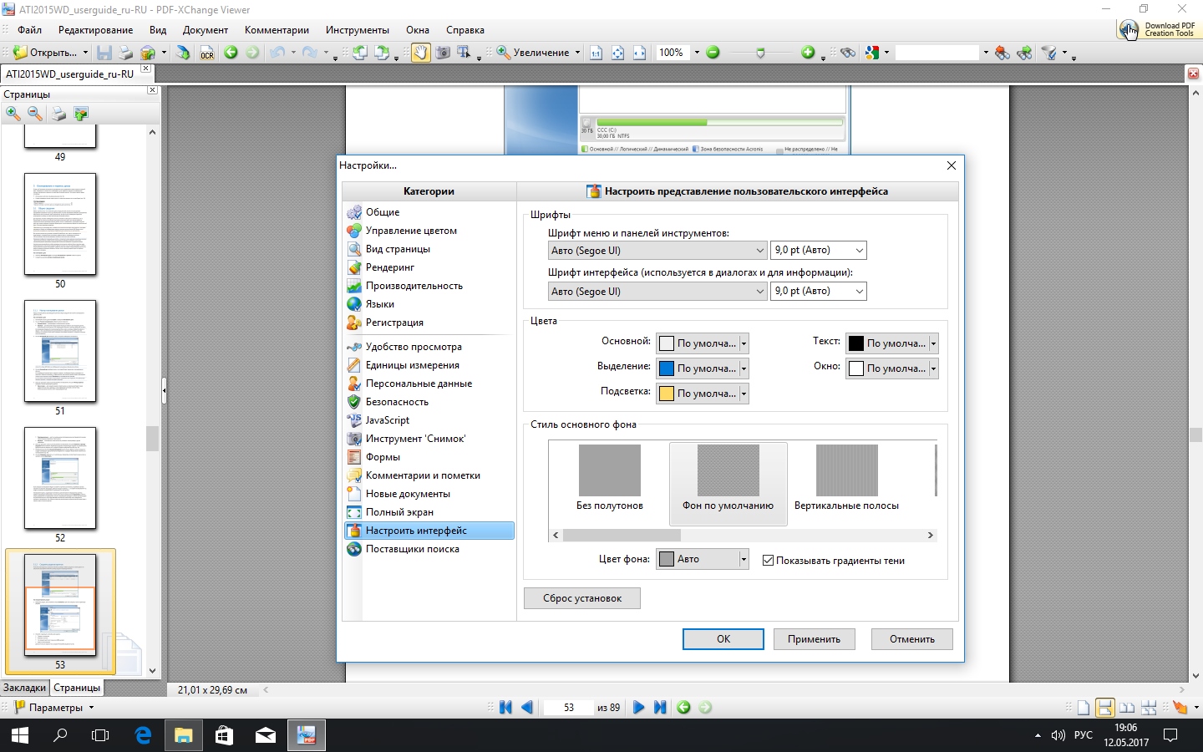Select Single Page layout icon
The height and width of the screenshot is (752, 1203).
pyautogui.click(x=1084, y=708)
